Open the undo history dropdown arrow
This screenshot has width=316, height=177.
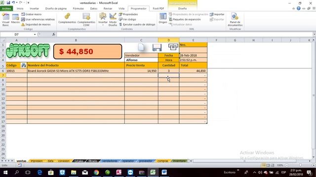(16, 2)
